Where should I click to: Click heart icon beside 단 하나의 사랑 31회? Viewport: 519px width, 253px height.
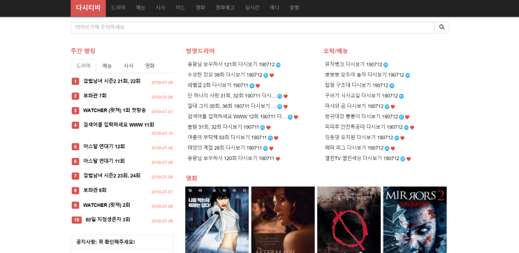point(286,96)
